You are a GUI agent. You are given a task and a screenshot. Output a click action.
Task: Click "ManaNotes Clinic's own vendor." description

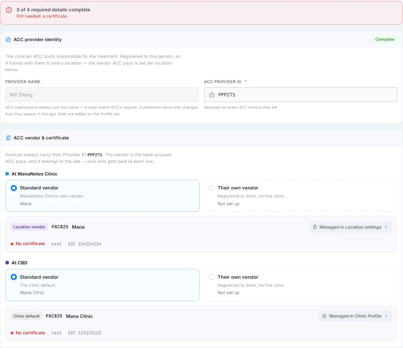pyautogui.click(x=52, y=196)
